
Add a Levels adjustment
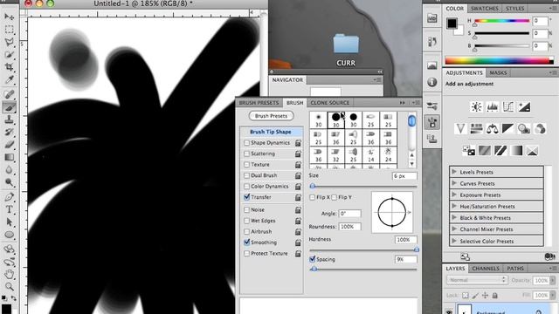[x=493, y=106]
